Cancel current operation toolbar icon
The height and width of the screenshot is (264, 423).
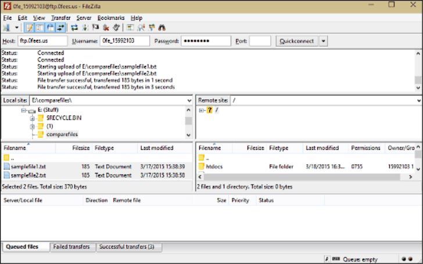pyautogui.click(x=95, y=27)
